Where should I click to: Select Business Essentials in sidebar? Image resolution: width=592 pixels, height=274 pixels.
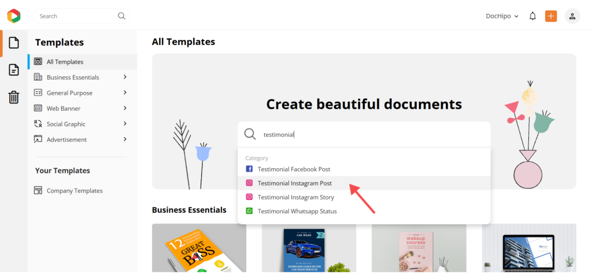[x=82, y=77]
